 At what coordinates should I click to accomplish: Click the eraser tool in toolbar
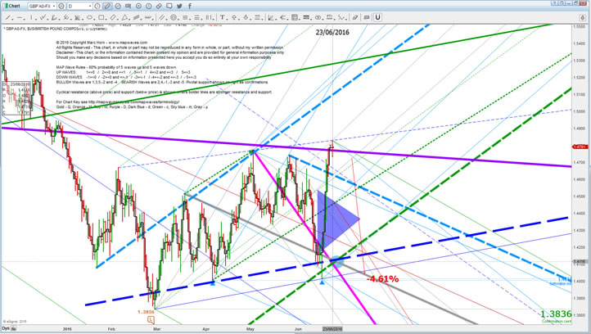click(x=354, y=17)
